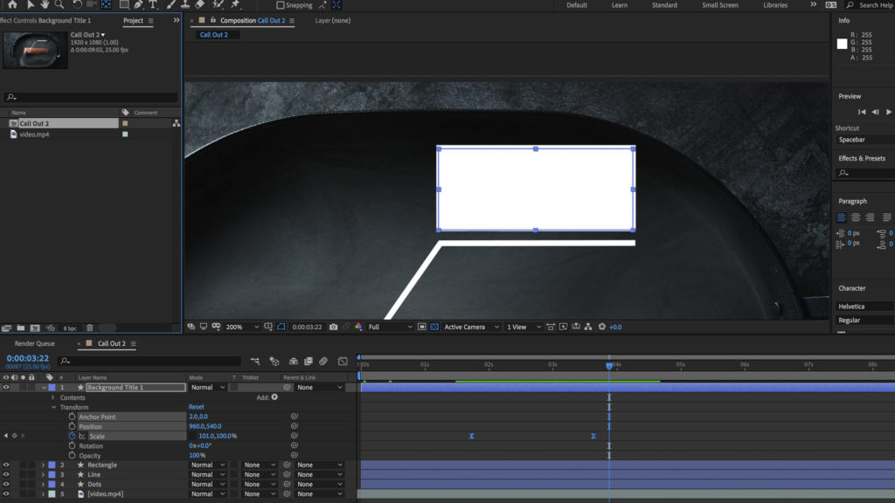The width and height of the screenshot is (895, 503).
Task: Enable the Snapping checkbox
Action: click(x=281, y=5)
